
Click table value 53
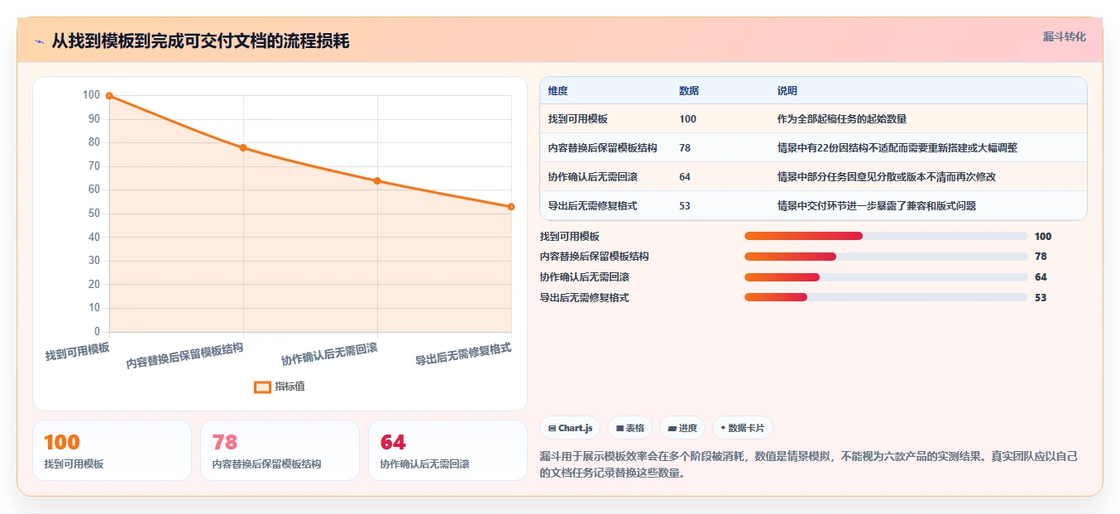685,206
